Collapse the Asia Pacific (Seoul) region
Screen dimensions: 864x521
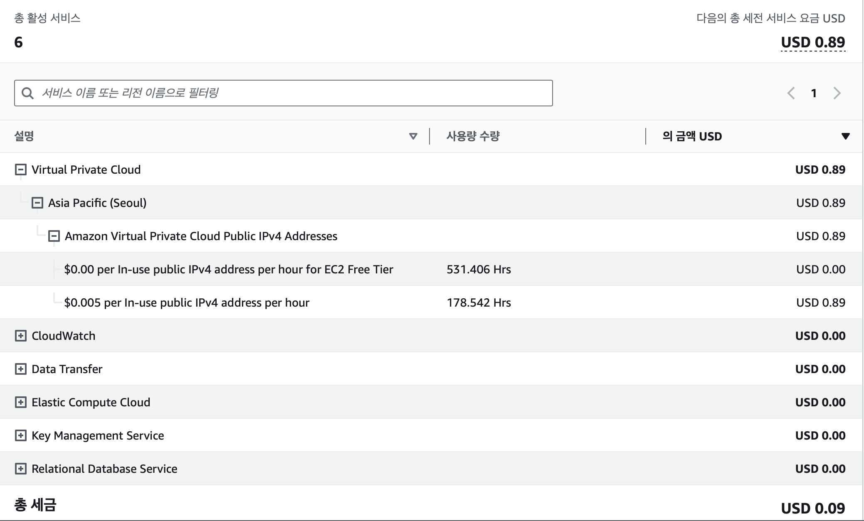click(x=37, y=203)
